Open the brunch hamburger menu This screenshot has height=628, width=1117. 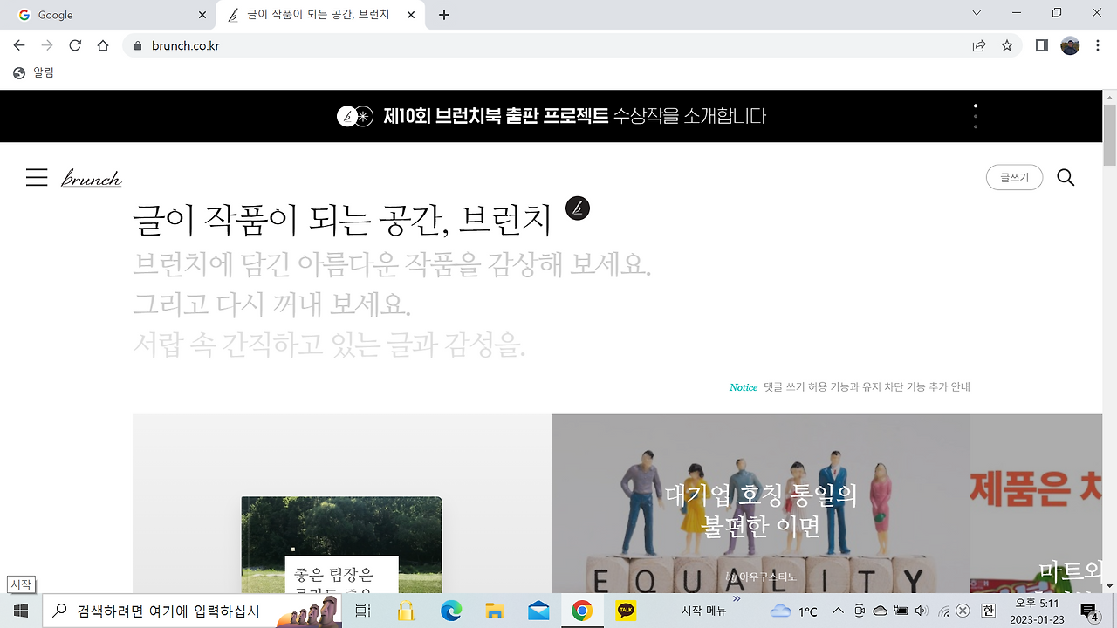tap(37, 177)
